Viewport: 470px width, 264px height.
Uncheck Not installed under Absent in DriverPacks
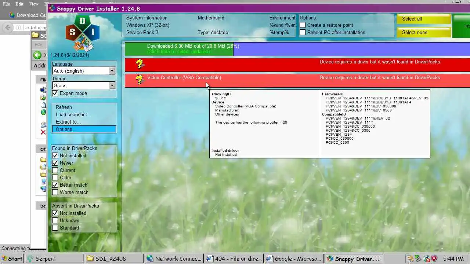click(x=55, y=213)
